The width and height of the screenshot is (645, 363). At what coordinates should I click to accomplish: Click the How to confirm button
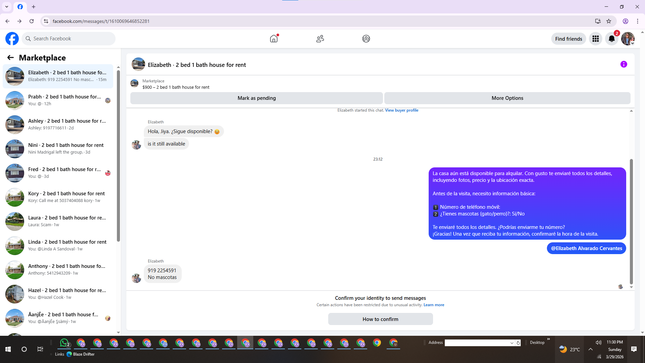click(x=380, y=319)
